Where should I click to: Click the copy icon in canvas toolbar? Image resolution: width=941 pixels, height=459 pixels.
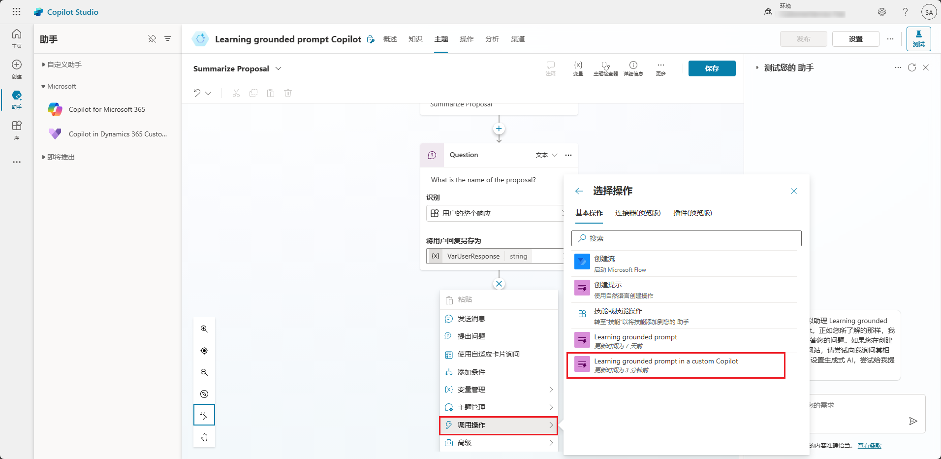pyautogui.click(x=253, y=93)
